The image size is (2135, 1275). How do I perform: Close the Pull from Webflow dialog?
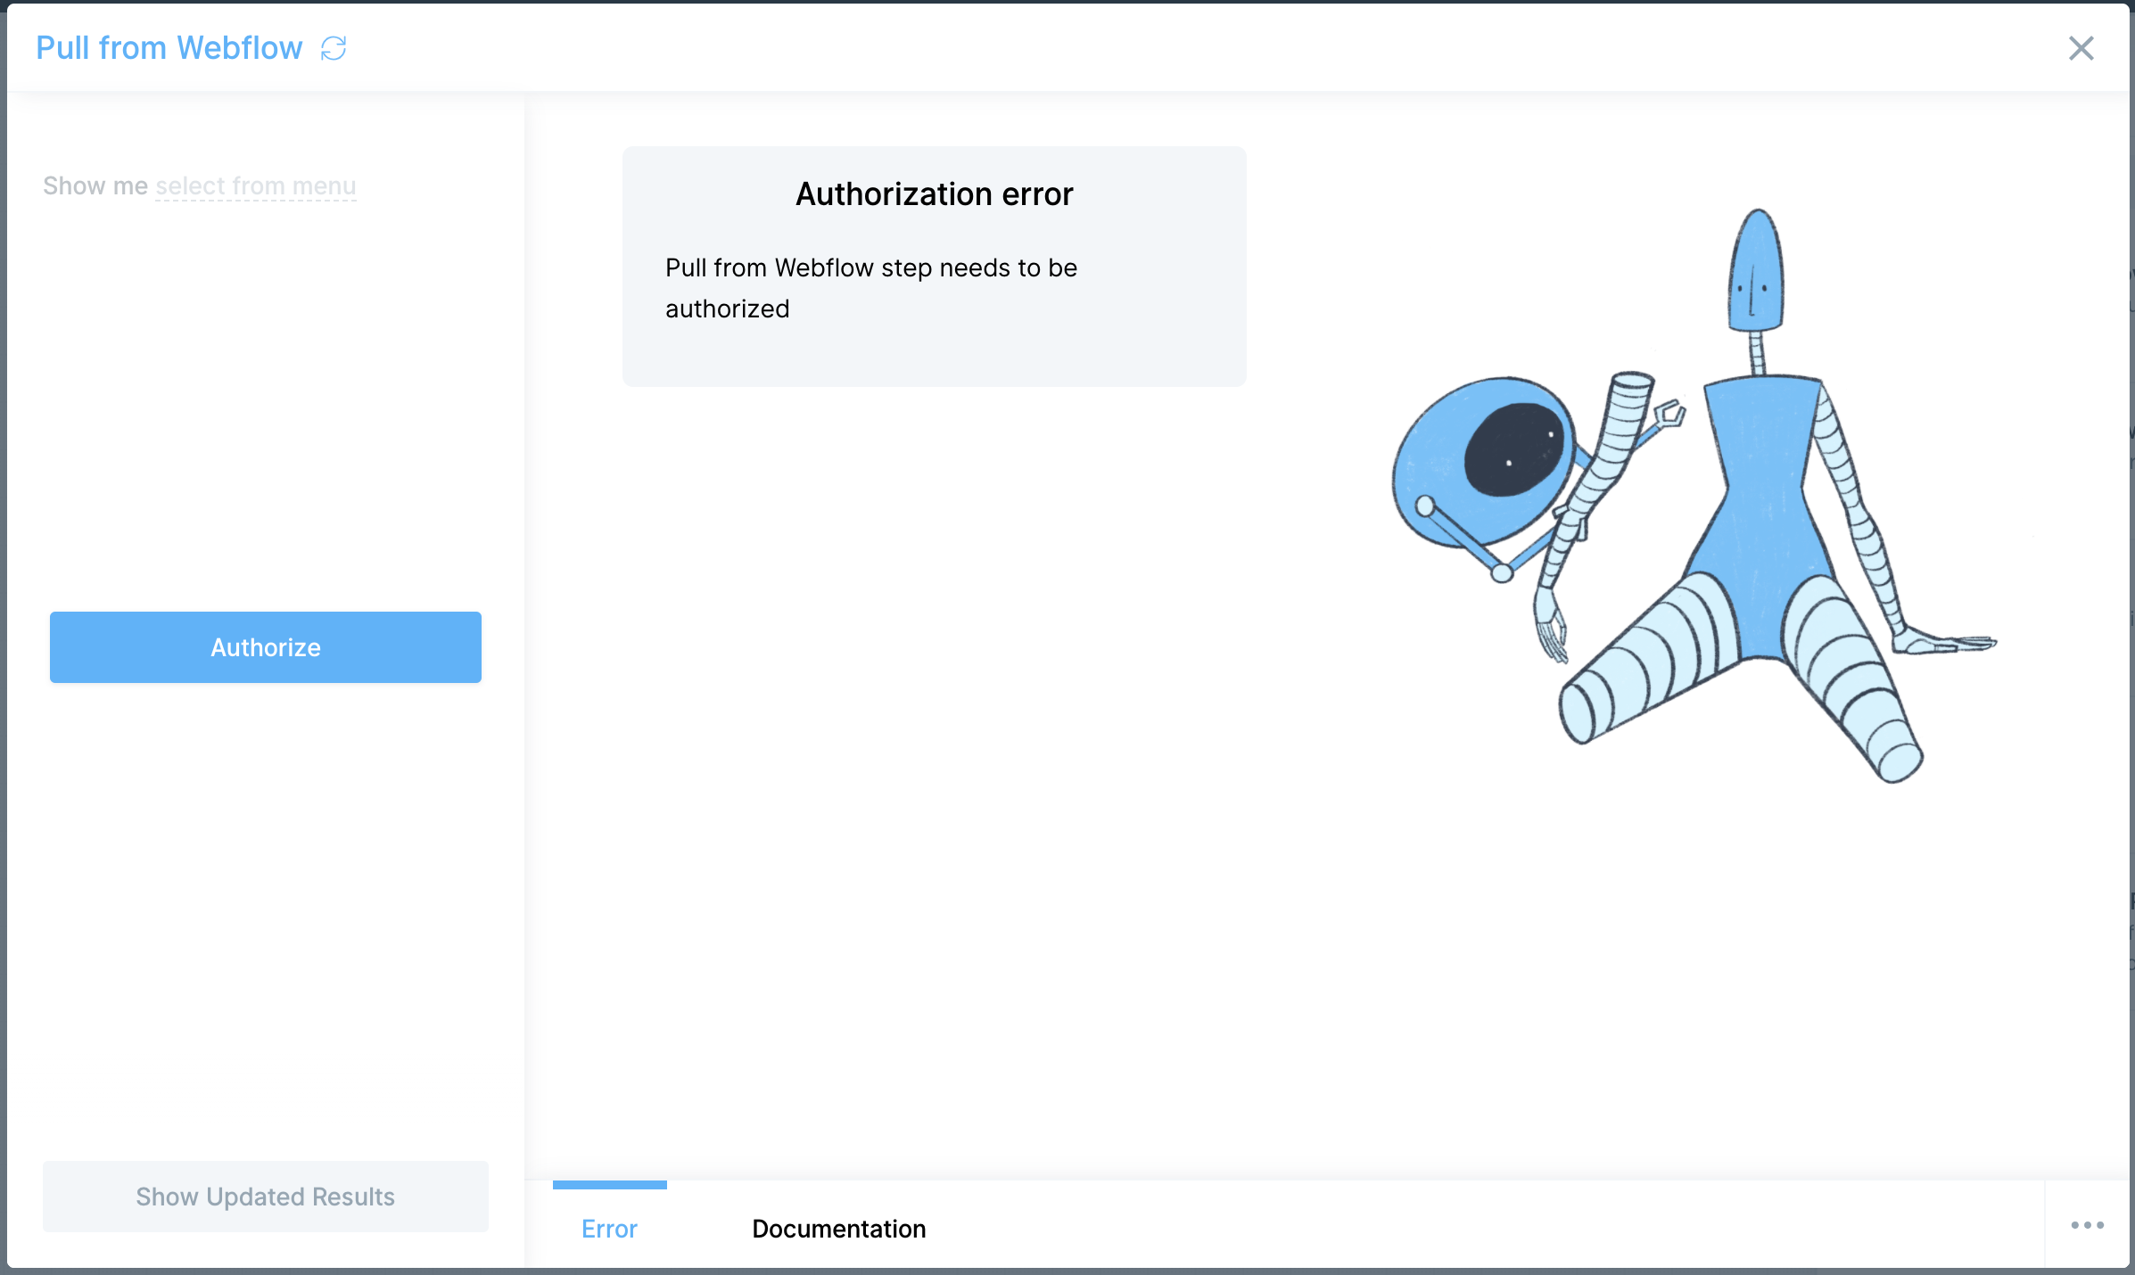coord(2081,48)
